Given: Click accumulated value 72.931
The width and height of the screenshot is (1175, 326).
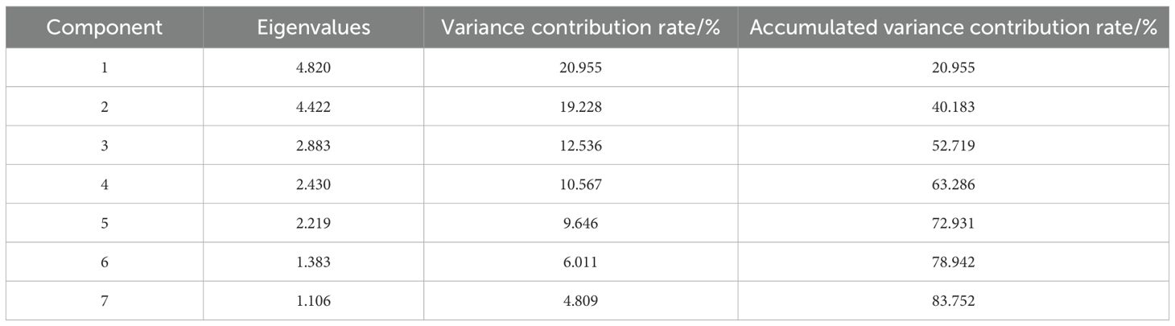Looking at the screenshot, I should pos(953,222).
